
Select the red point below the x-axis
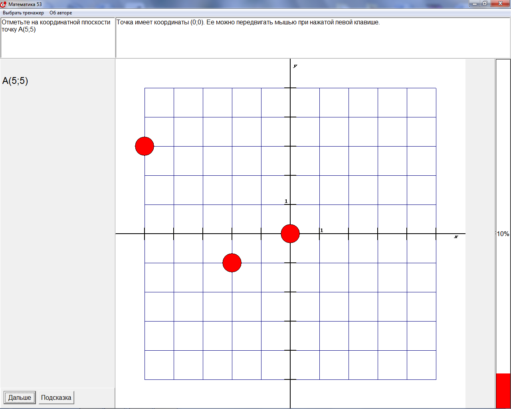tap(232, 263)
